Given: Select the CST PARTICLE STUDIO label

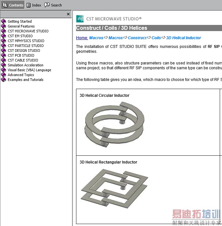Looking at the screenshot, I should point(26,46).
